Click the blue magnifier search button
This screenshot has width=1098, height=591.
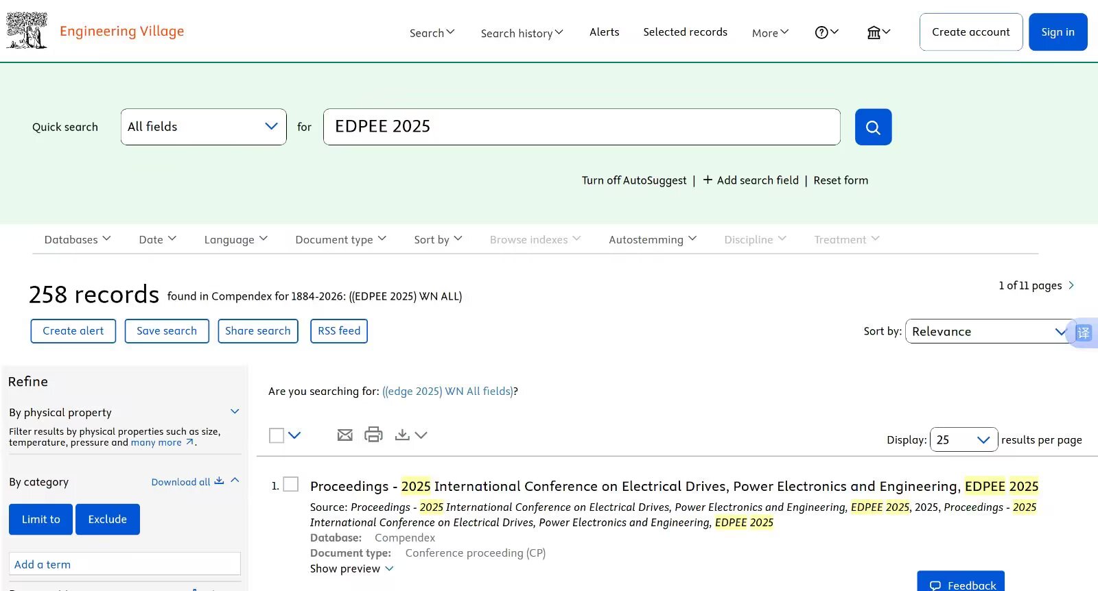pyautogui.click(x=873, y=127)
